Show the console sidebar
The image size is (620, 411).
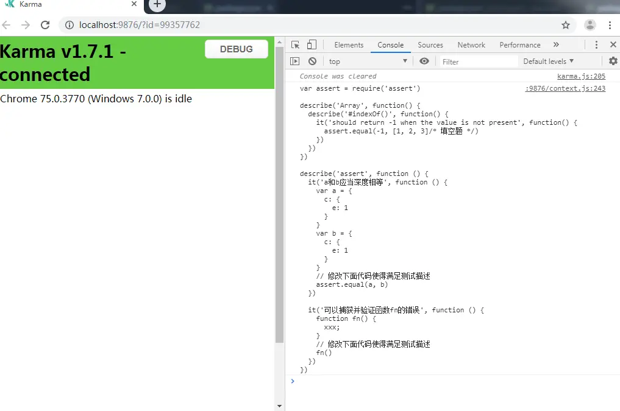click(x=294, y=61)
